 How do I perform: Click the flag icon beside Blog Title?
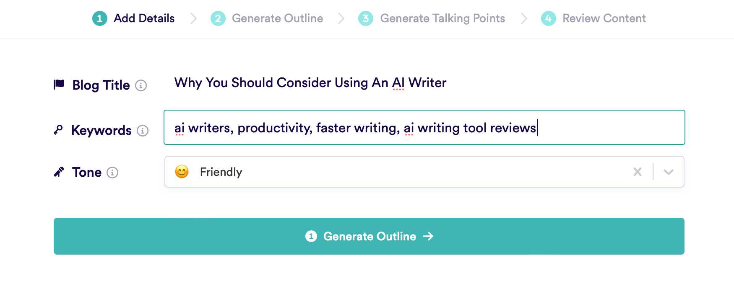(59, 85)
